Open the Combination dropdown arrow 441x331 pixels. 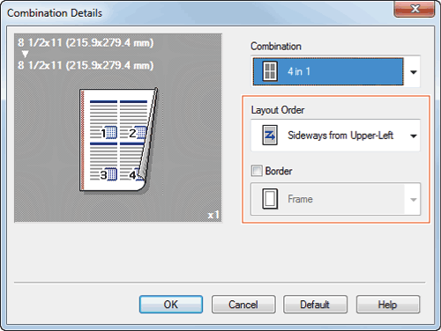tap(414, 72)
